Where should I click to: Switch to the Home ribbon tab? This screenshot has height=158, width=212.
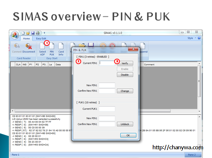(26, 39)
